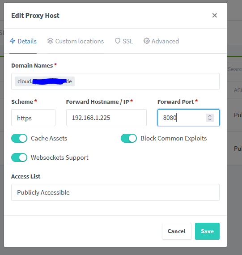The width and height of the screenshot is (242, 255).
Task: Select the cloud domain name tag
Action: (x=45, y=81)
